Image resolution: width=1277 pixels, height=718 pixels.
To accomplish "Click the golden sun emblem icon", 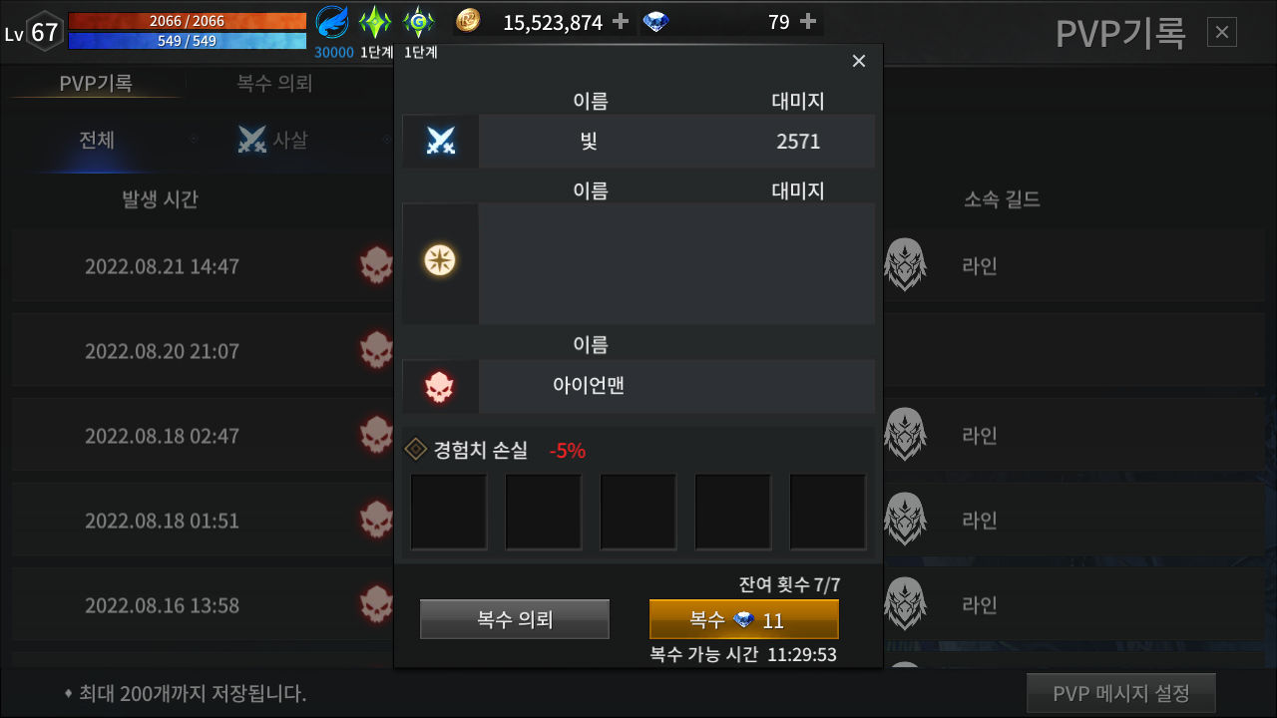I will click(x=440, y=261).
